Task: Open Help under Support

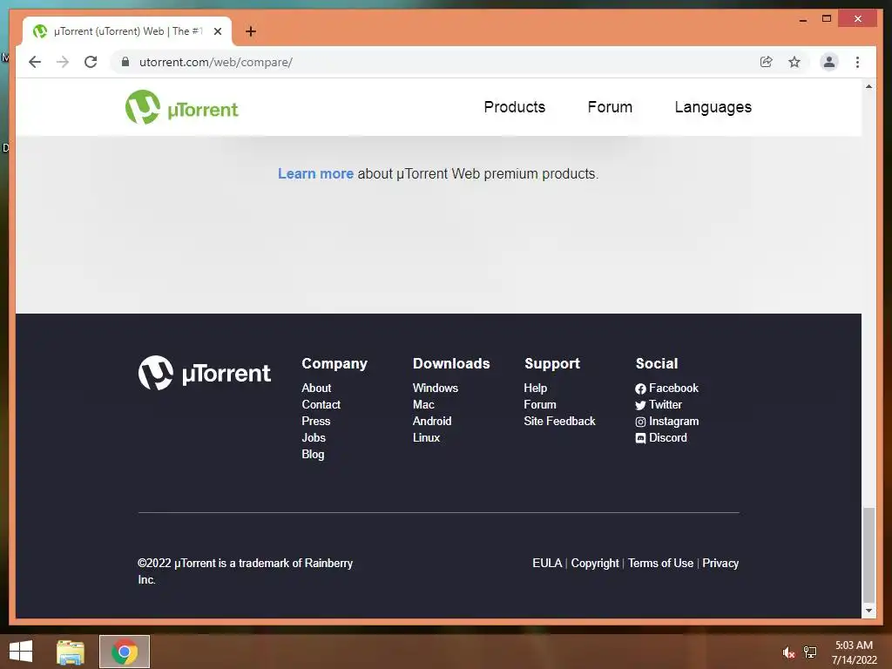Action: tap(536, 388)
